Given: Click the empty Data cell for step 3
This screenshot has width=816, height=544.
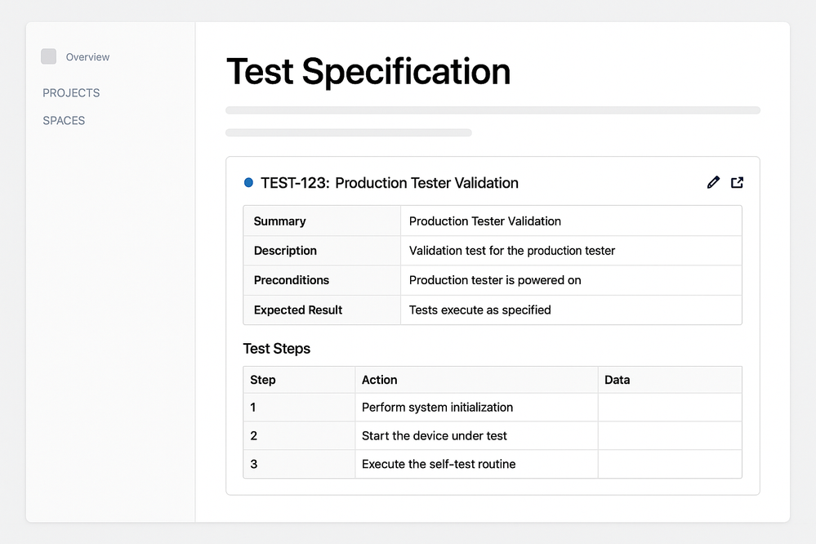Looking at the screenshot, I should [x=670, y=464].
